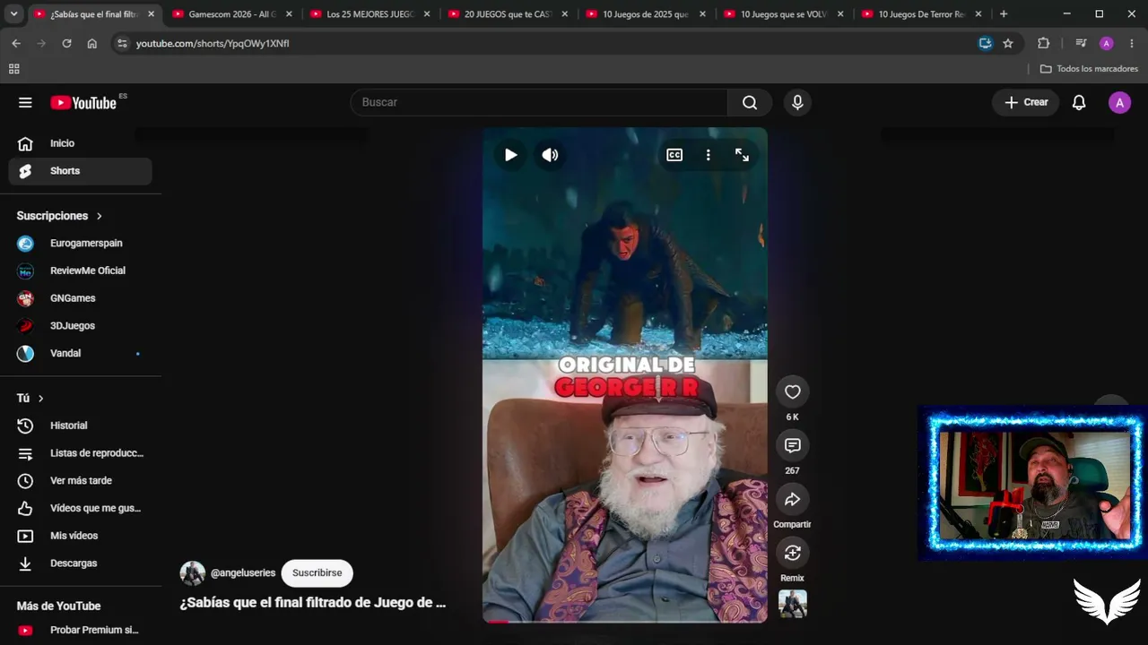The height and width of the screenshot is (645, 1148).
Task: Open the tab search dropdown arrow
Action: 13,14
